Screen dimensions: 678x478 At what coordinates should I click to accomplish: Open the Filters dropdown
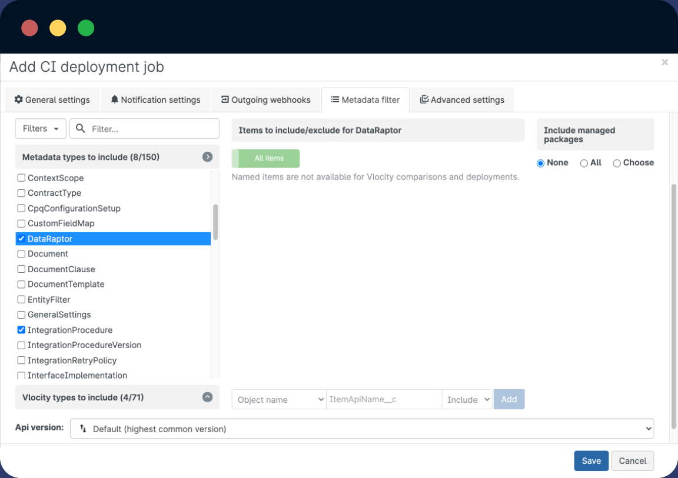[x=40, y=128]
